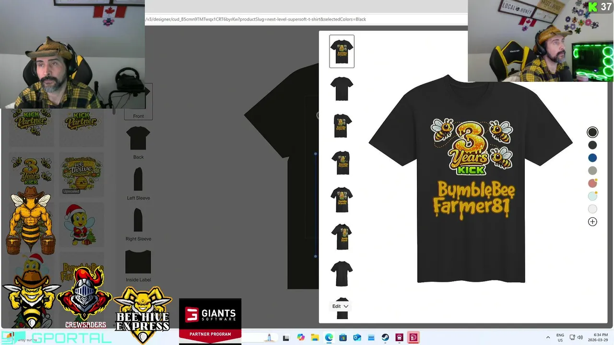Switch to the Back print area
614x345 pixels.
pos(138,142)
